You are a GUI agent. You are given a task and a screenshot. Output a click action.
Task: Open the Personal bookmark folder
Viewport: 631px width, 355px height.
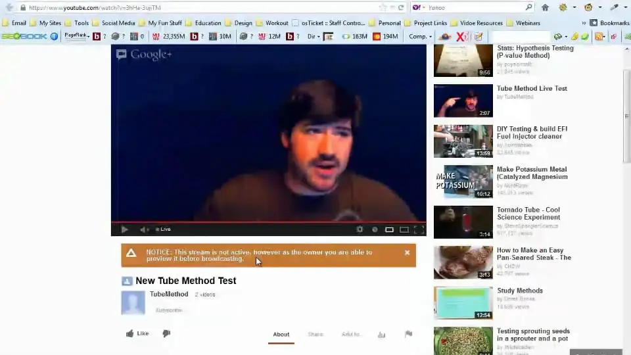(x=385, y=23)
